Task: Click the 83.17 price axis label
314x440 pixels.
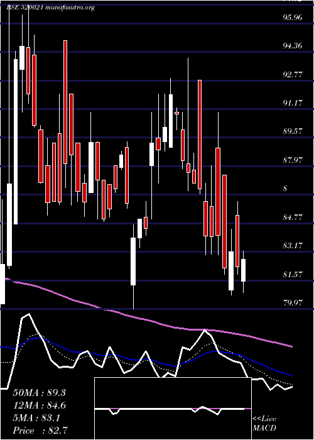Action: 293,246
